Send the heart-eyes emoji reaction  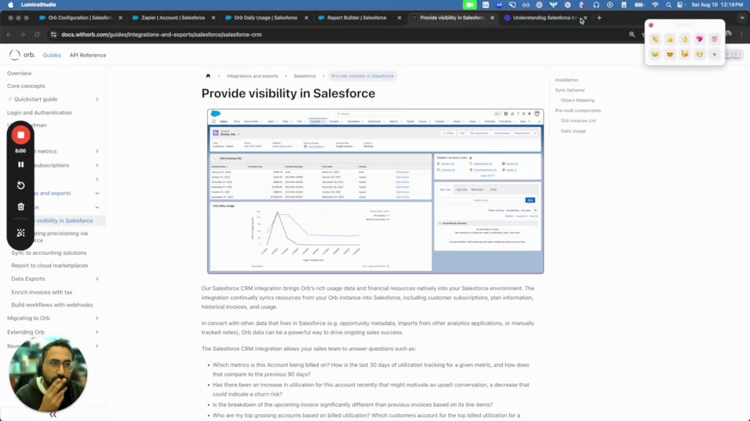tap(670, 54)
